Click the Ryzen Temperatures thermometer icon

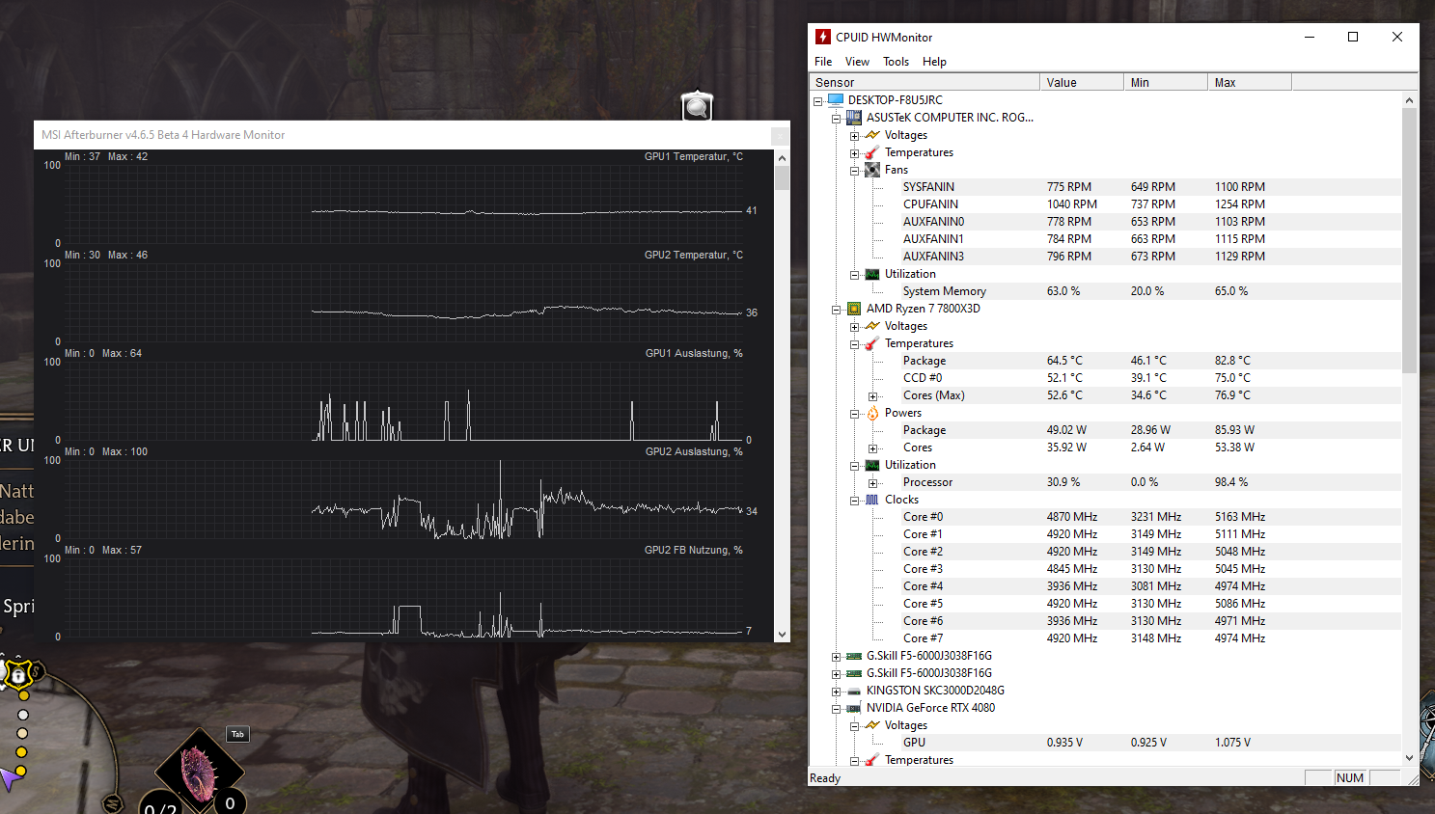coord(872,343)
